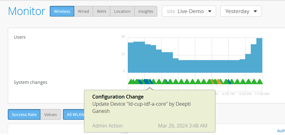Click the Configuration Change tooltip title
The image size is (285, 135).
(118, 97)
